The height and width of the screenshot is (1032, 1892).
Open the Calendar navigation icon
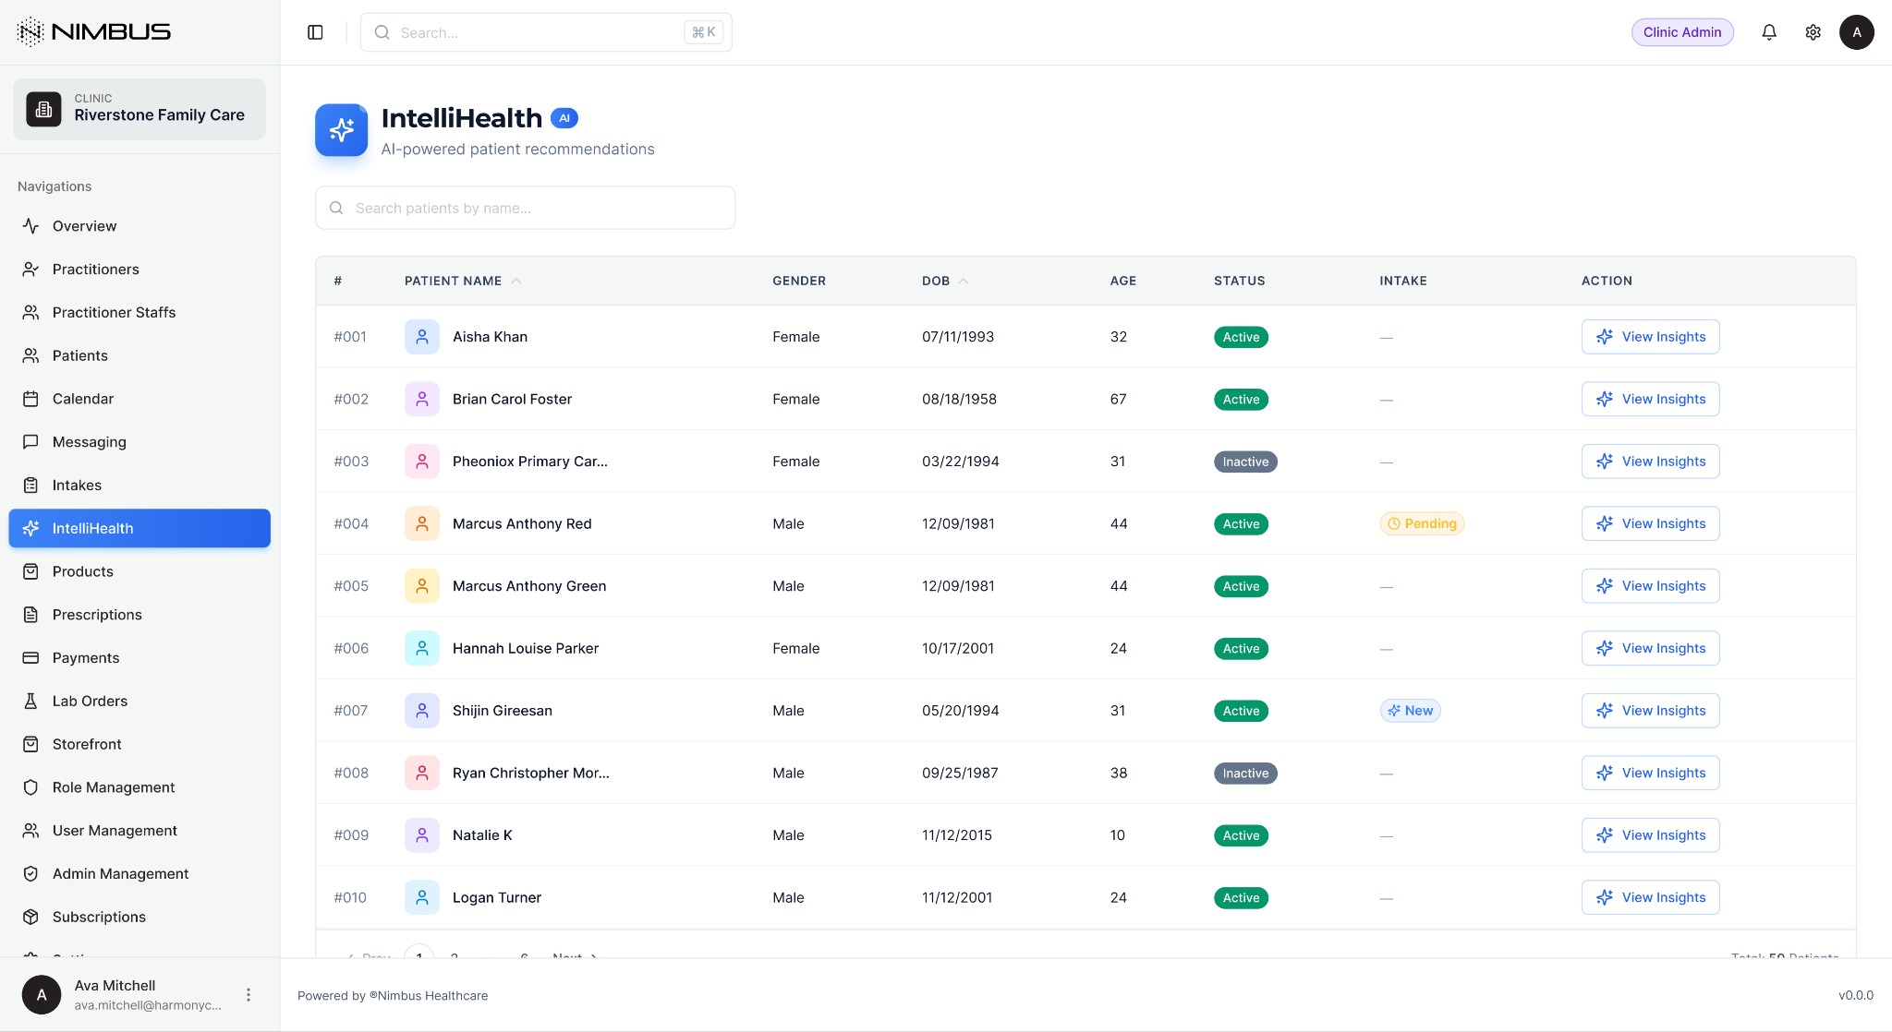coord(30,398)
